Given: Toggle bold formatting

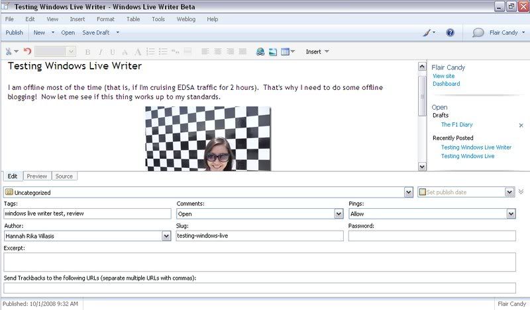Looking at the screenshot, I should point(87,52).
